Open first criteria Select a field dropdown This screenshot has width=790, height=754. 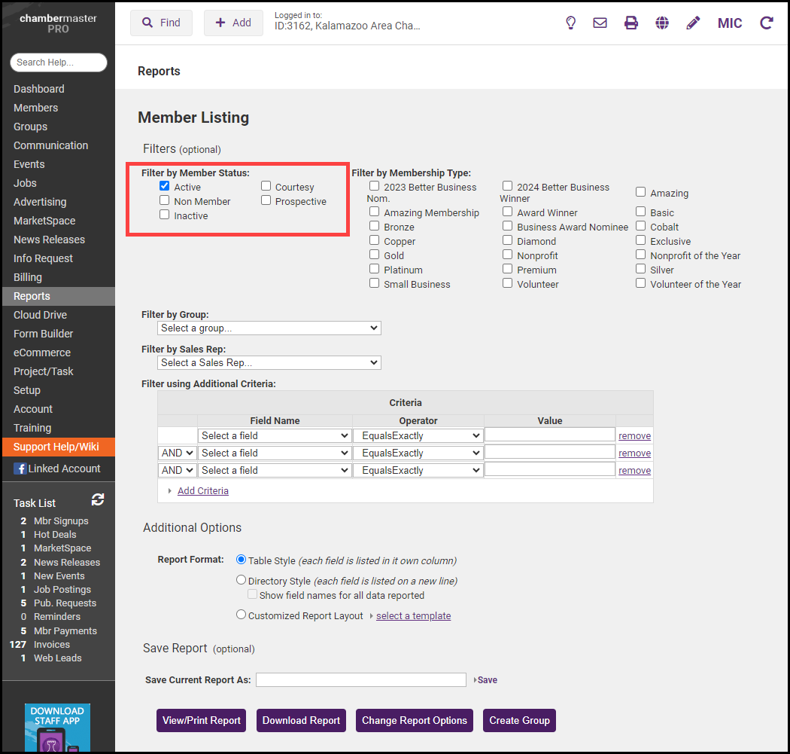pyautogui.click(x=275, y=435)
